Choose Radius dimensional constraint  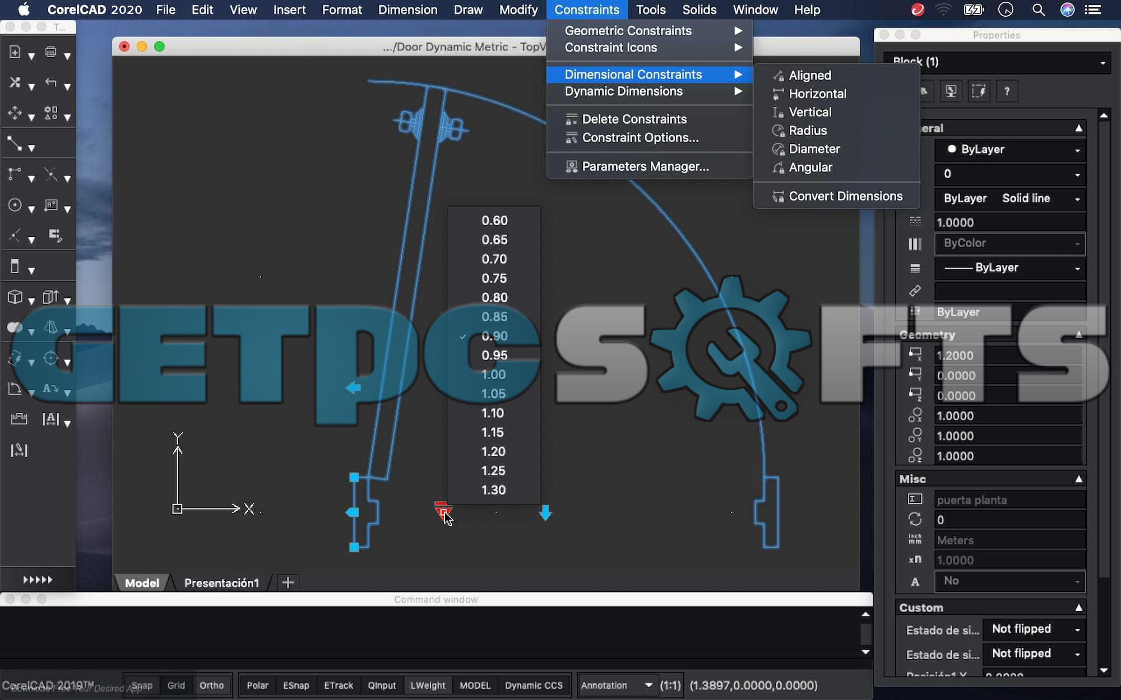837,130
